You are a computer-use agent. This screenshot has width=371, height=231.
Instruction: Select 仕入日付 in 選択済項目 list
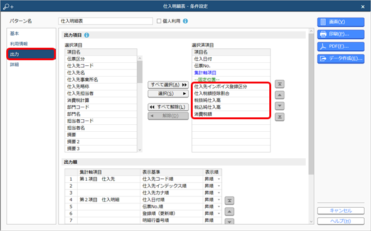[231, 59]
